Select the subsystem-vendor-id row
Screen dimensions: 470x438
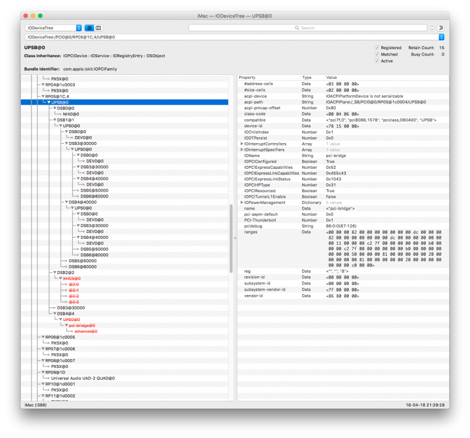[343, 290]
